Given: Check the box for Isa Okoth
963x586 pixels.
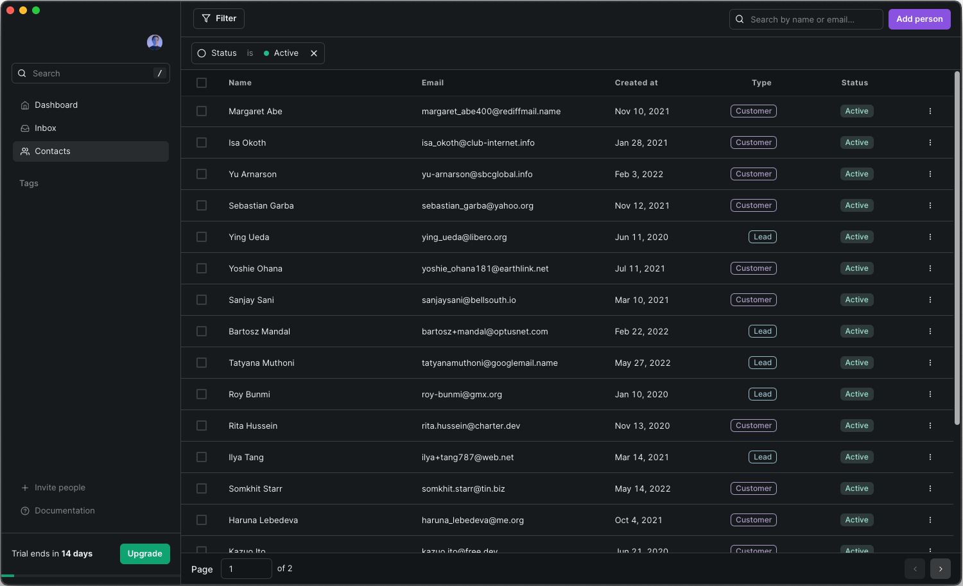Looking at the screenshot, I should tap(202, 143).
